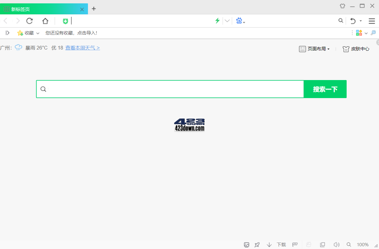The image size is (379, 249).
Task: Collapse the bookmarks sidebar arrow on the left
Action: pyautogui.click(x=8, y=33)
